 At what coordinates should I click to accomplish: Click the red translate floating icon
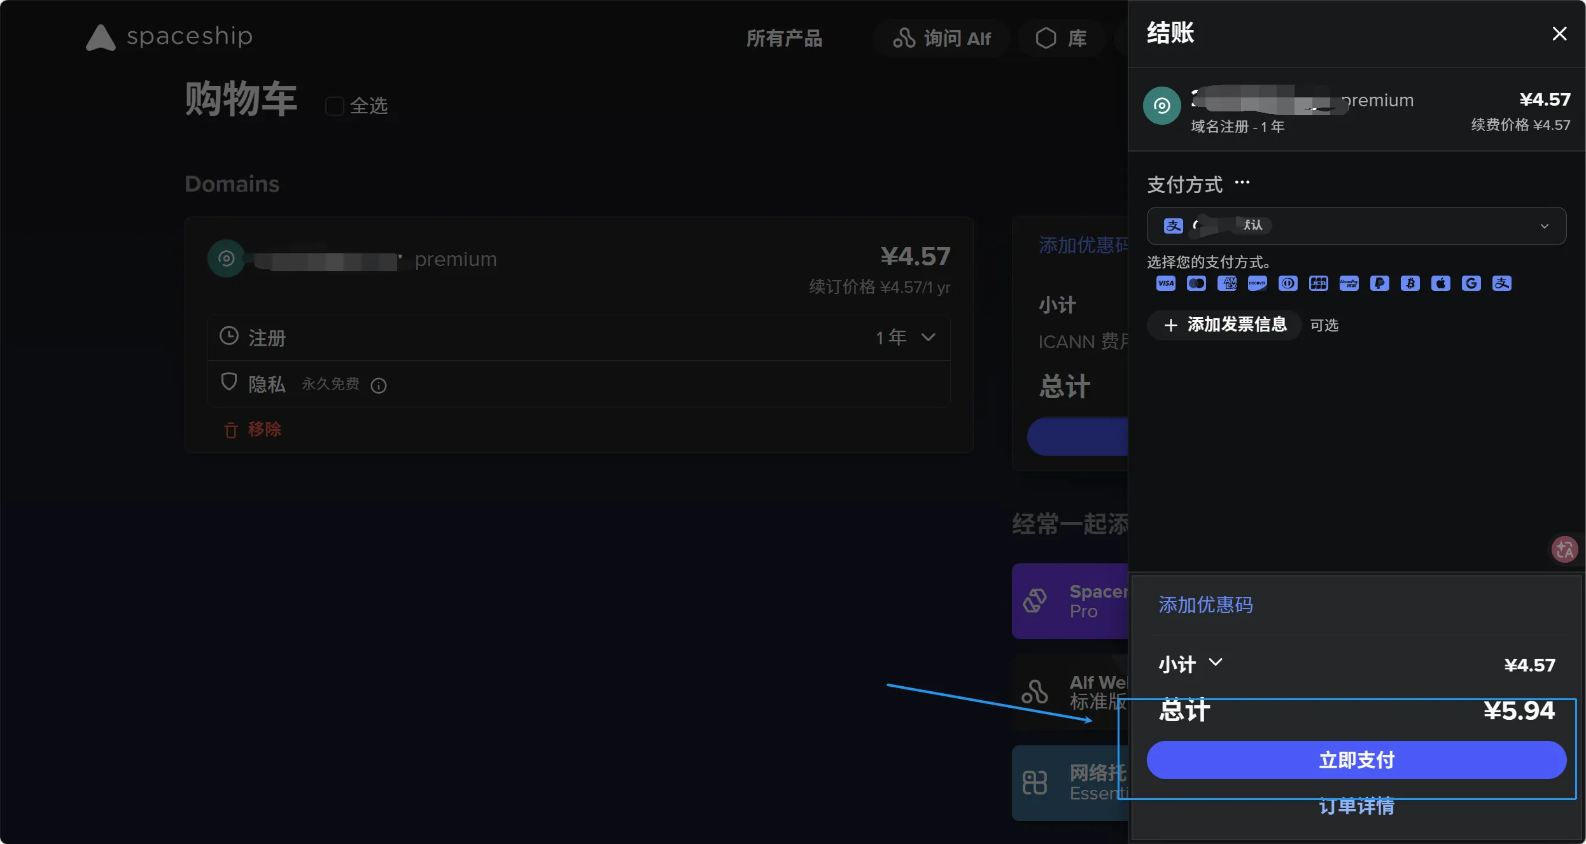point(1564,549)
